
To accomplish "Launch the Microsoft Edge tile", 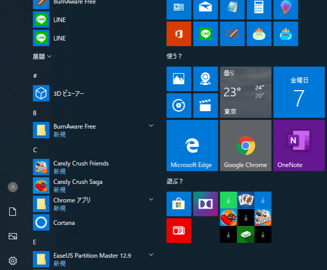I will (x=192, y=146).
